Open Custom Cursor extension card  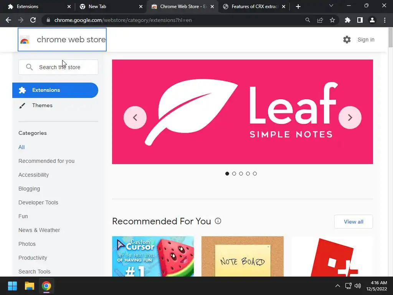(x=153, y=256)
